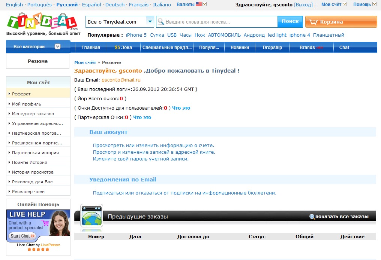Go to the Dropship tab
The image size is (381, 260).
pos(272,48)
